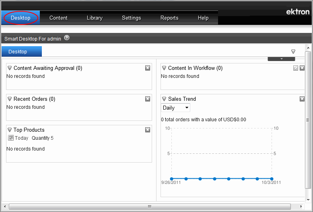
Task: Click the total orders USD$0.00 summary text
Action: point(204,120)
